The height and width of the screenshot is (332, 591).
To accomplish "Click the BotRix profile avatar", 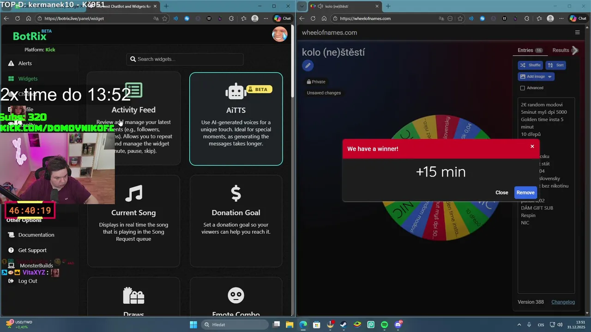I will point(279,34).
